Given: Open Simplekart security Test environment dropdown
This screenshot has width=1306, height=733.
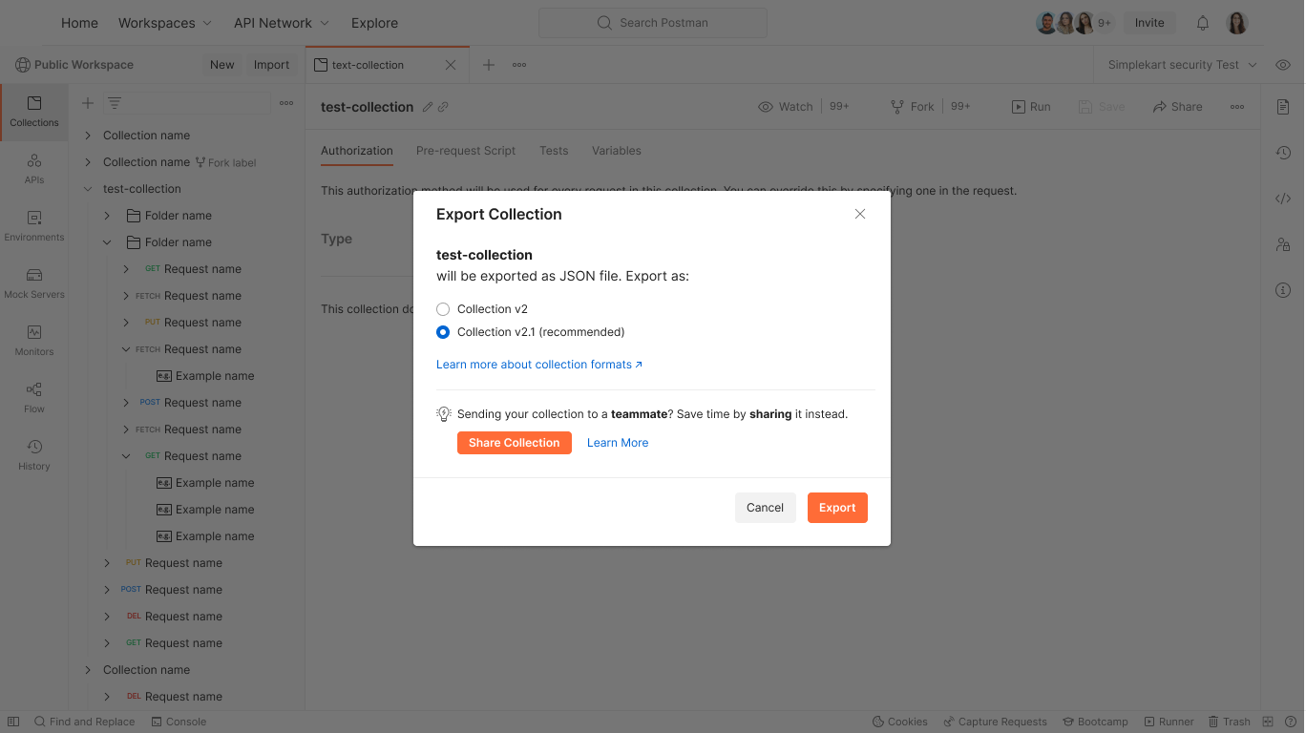Looking at the screenshot, I should [1183, 65].
